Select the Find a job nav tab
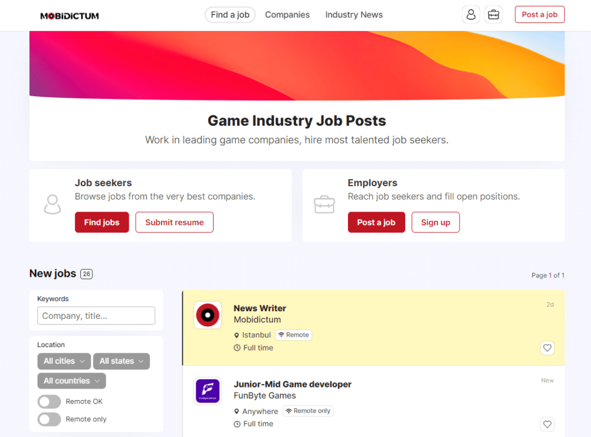591x437 pixels. click(x=230, y=15)
